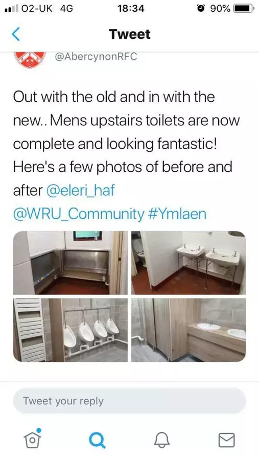Tap the 18:34 clock in status bar
This screenshot has height=460, width=259.
131,9
